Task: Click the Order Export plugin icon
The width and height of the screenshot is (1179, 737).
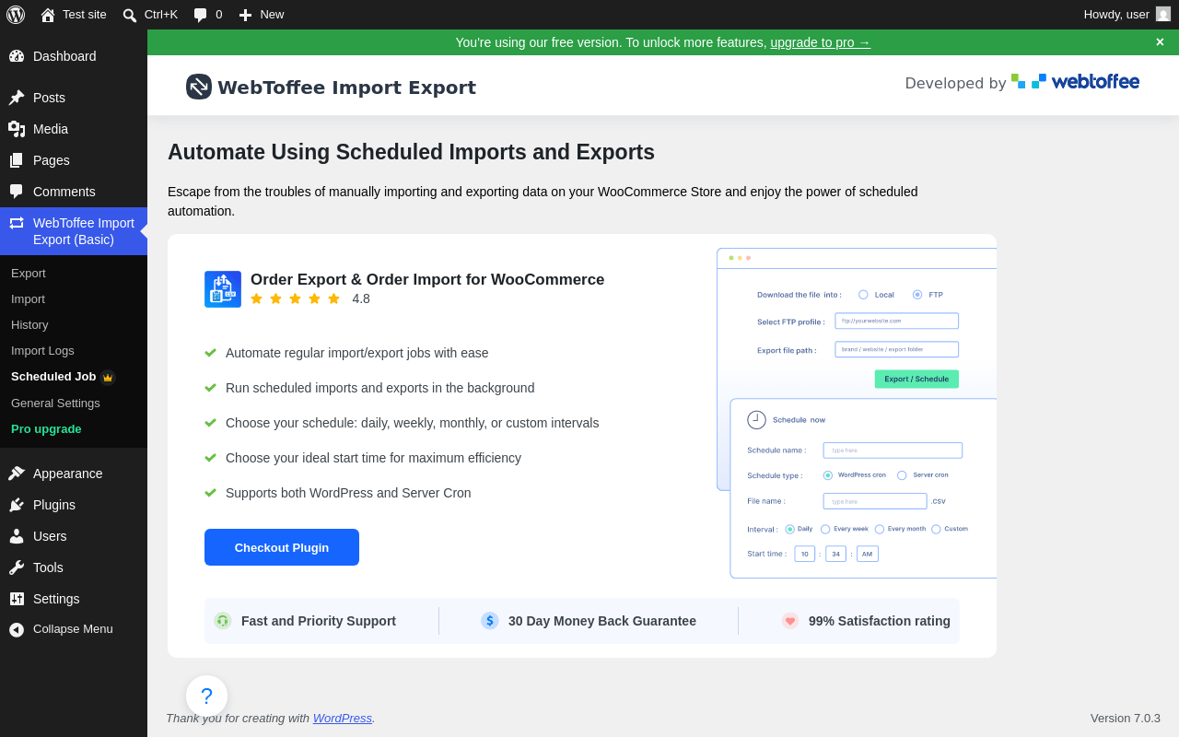Action: pyautogui.click(x=223, y=289)
